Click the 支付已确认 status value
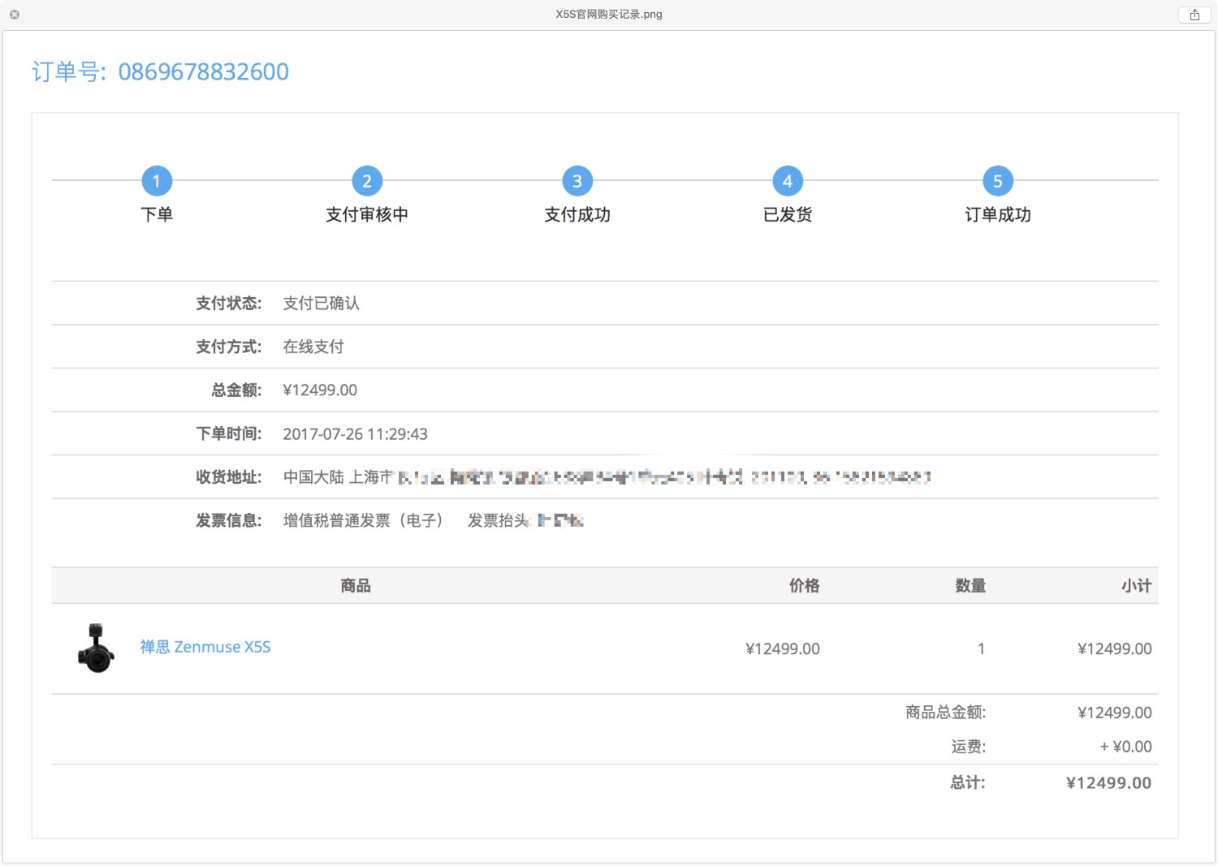This screenshot has width=1218, height=866. click(322, 304)
